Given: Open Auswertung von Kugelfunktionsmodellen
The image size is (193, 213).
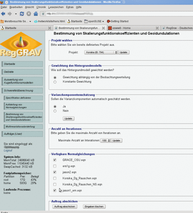Looking at the screenshot, I should pyautogui.click(x=22, y=81).
